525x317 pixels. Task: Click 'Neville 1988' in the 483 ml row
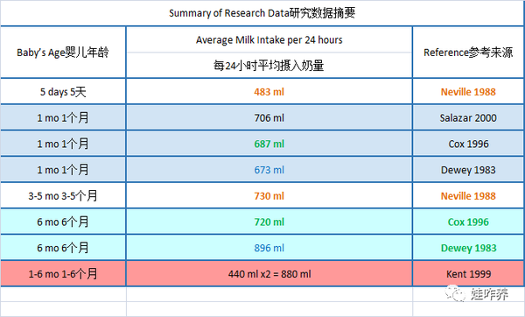tap(468, 91)
